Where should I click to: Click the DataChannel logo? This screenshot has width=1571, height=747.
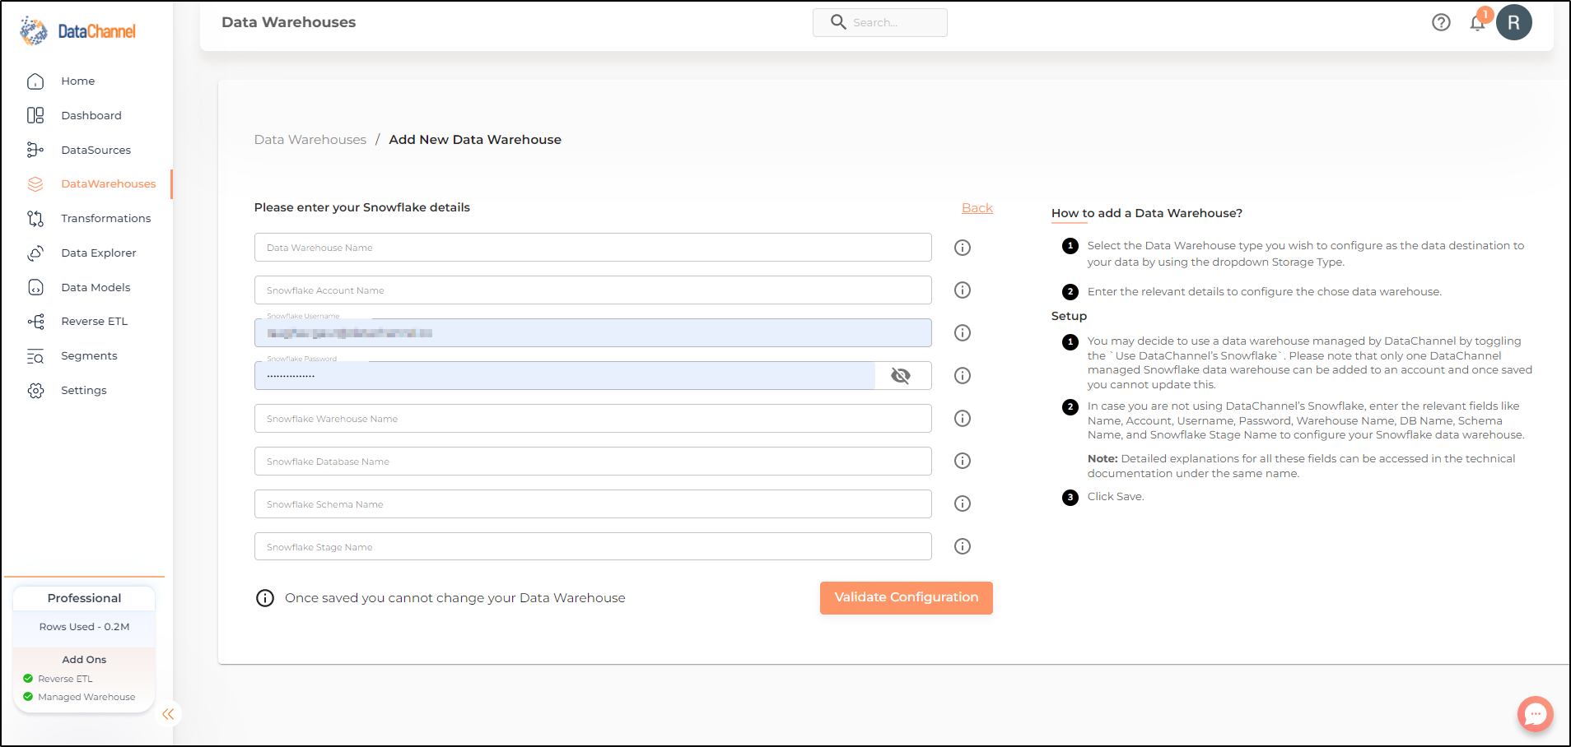click(77, 30)
